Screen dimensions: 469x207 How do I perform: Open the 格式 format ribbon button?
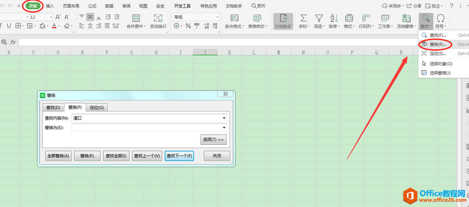coord(349,21)
